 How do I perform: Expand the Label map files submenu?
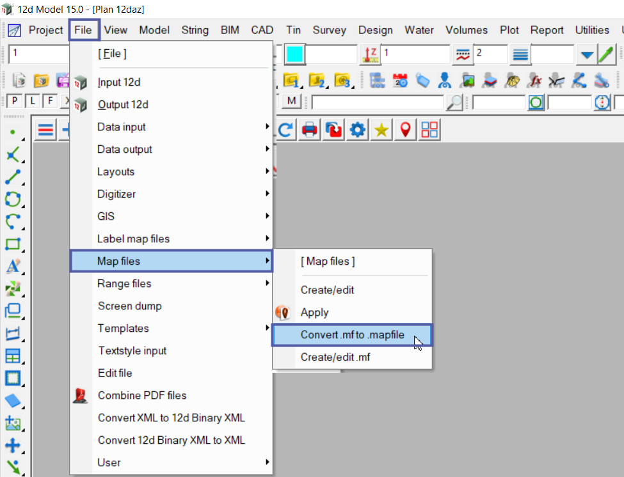(x=171, y=238)
